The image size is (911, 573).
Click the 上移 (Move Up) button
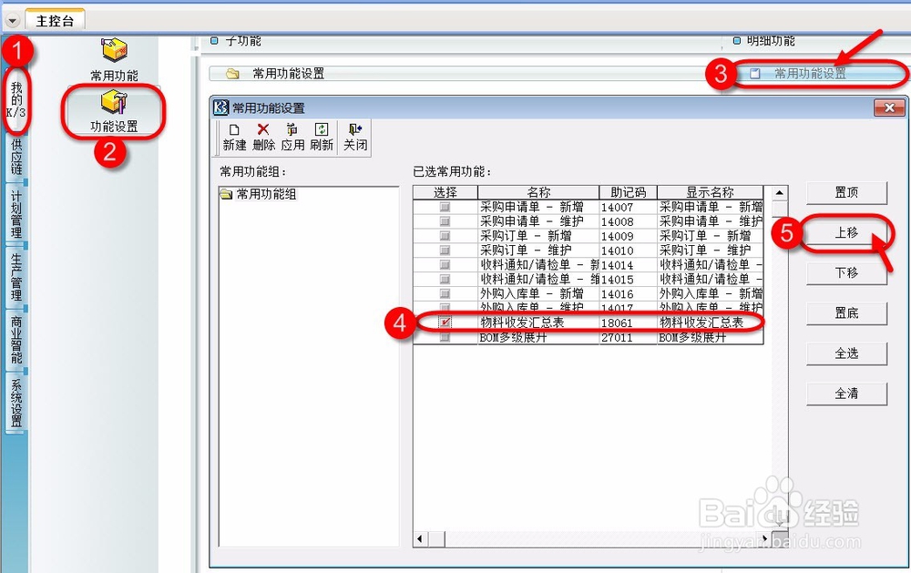tap(846, 233)
